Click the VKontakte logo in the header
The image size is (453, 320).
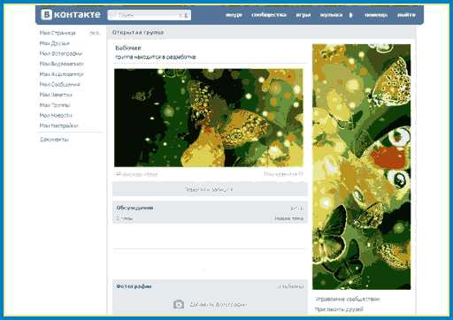click(x=71, y=15)
